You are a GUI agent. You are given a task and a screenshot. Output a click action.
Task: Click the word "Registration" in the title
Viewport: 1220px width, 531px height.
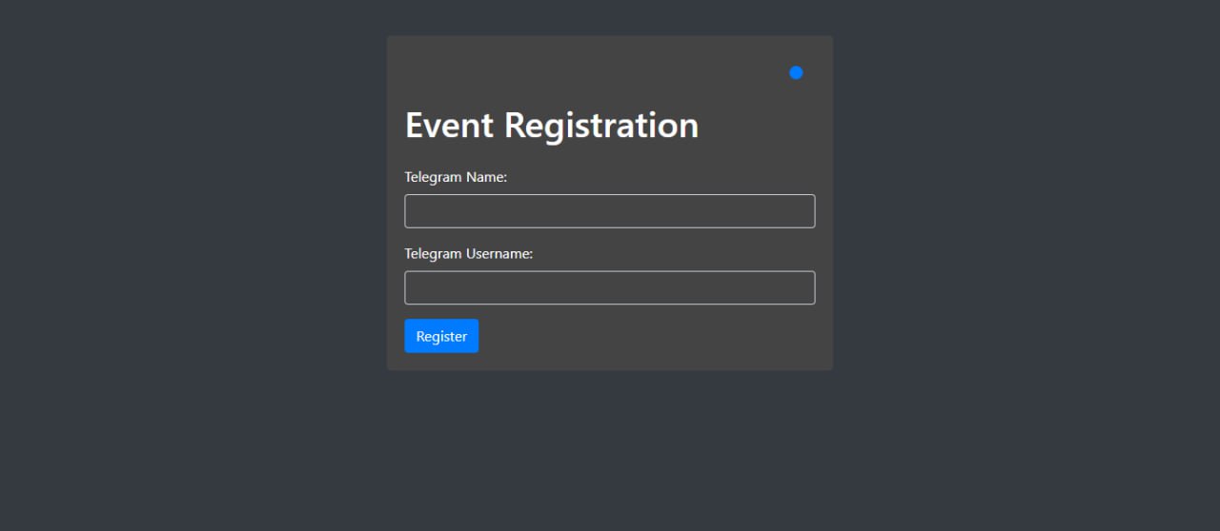[x=601, y=126]
